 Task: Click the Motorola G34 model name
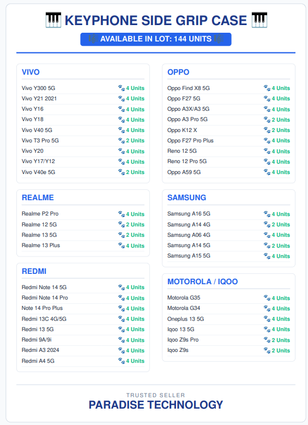(184, 308)
